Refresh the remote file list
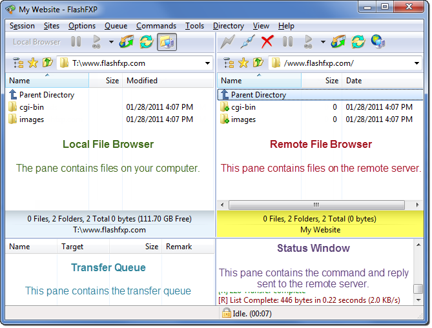This screenshot has width=432, height=328. [358, 42]
